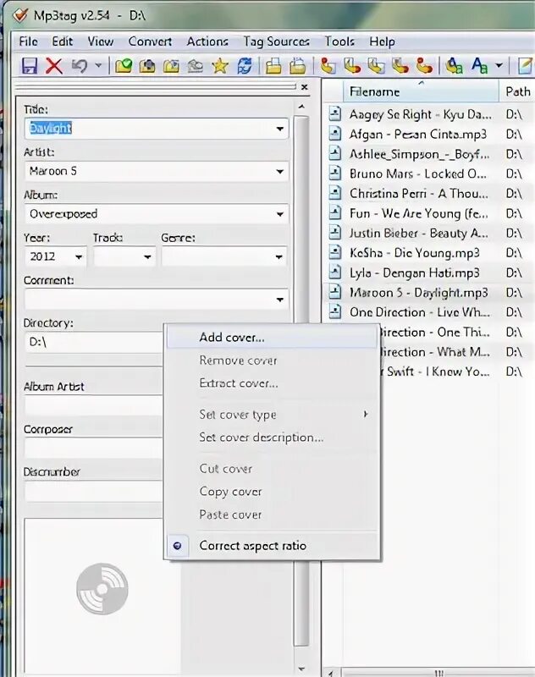Select Lyla - Dengan Hati.mp3 in file list

click(x=414, y=272)
